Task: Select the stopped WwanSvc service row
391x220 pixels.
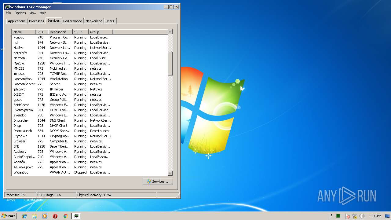Action: point(90,172)
